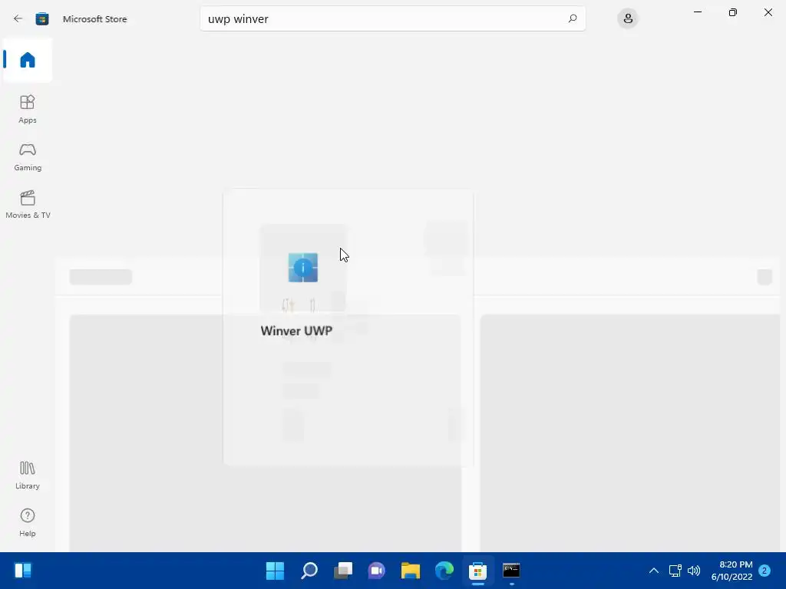
Task: Open the notification badge showing 2
Action: (765, 571)
